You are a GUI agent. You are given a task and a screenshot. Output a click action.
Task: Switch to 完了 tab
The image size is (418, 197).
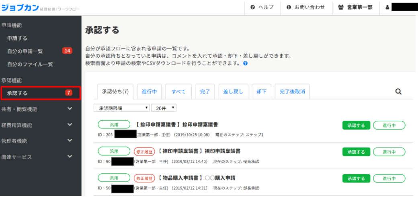click(x=205, y=91)
